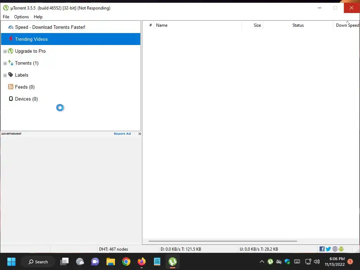Open touch keyboard tray icon
The image size is (360, 270).
pos(297,262)
